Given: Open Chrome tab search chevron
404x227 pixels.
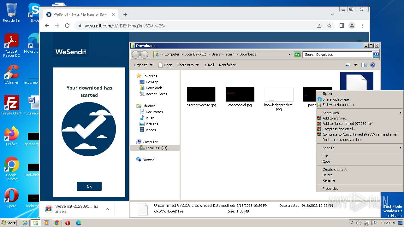Looking at the screenshot, I should tap(332, 15).
